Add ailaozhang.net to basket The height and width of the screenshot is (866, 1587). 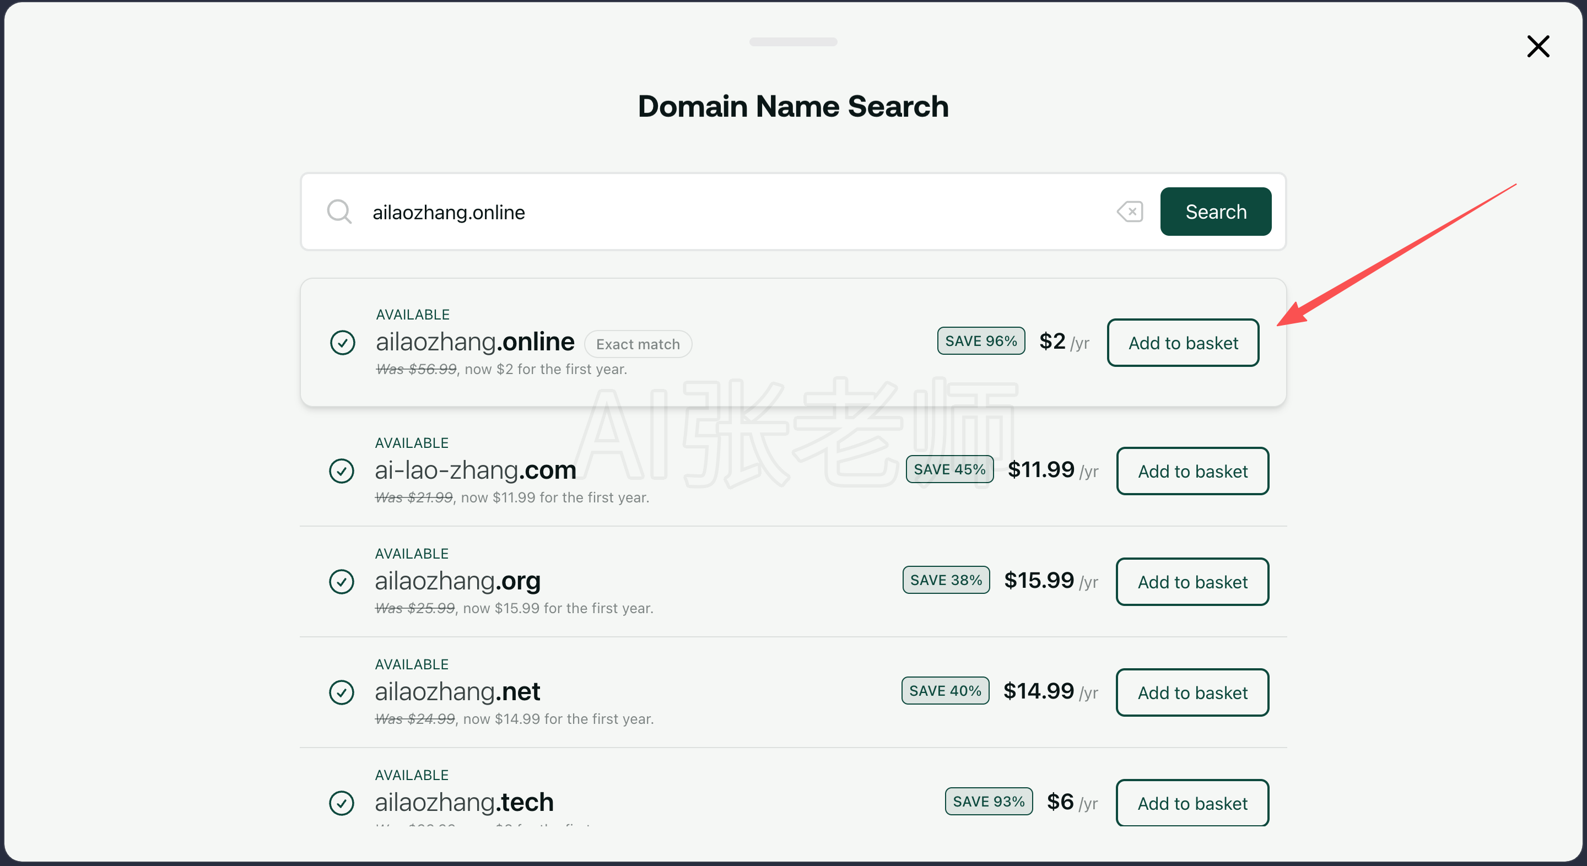point(1192,693)
